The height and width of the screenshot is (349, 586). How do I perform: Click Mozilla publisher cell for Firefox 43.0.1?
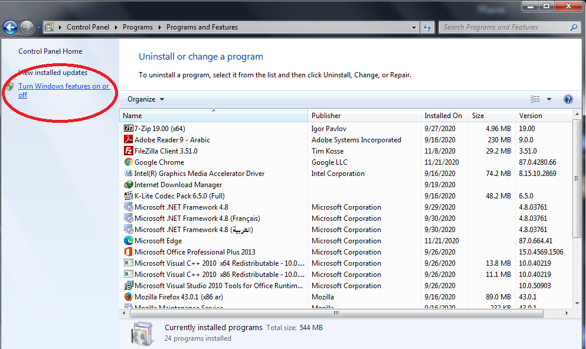coord(323,296)
